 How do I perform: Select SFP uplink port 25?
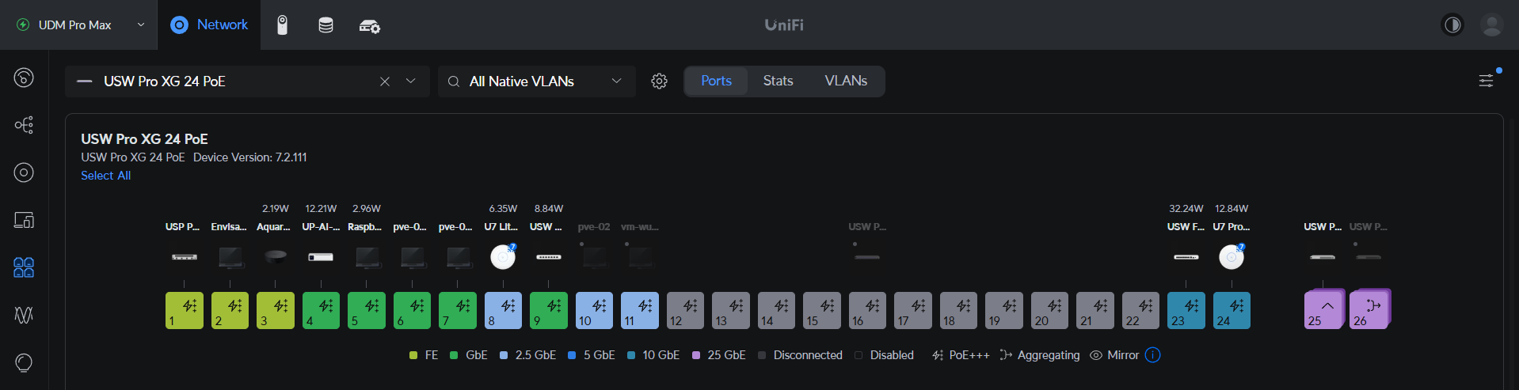pyautogui.click(x=1324, y=309)
